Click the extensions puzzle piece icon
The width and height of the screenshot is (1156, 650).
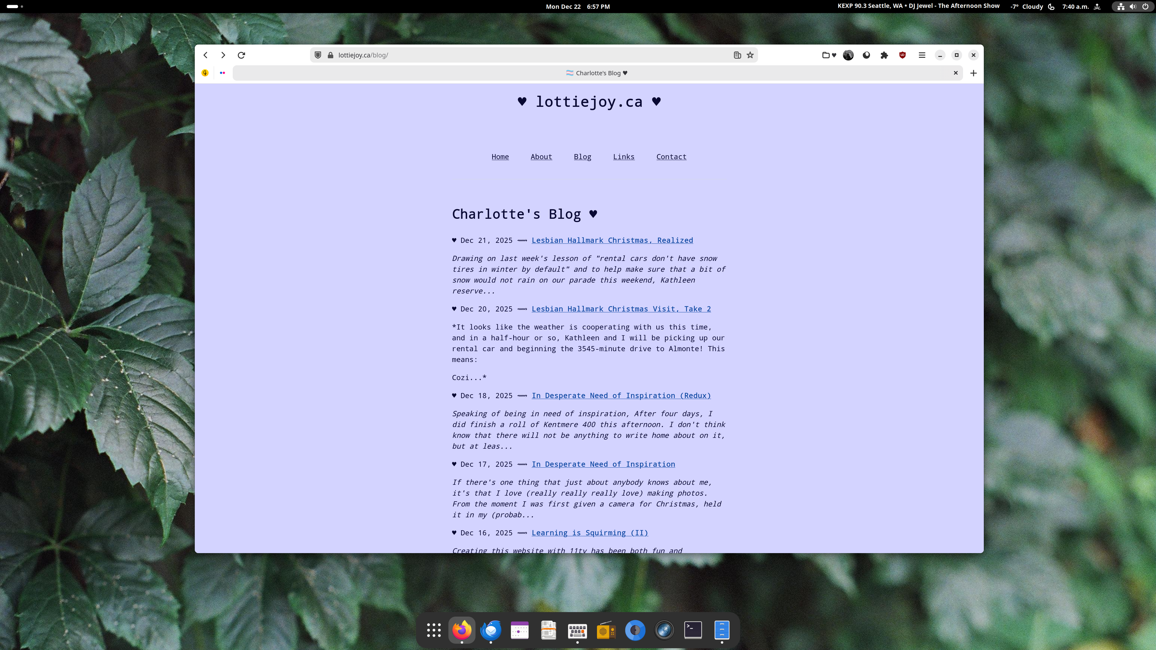[x=884, y=55]
